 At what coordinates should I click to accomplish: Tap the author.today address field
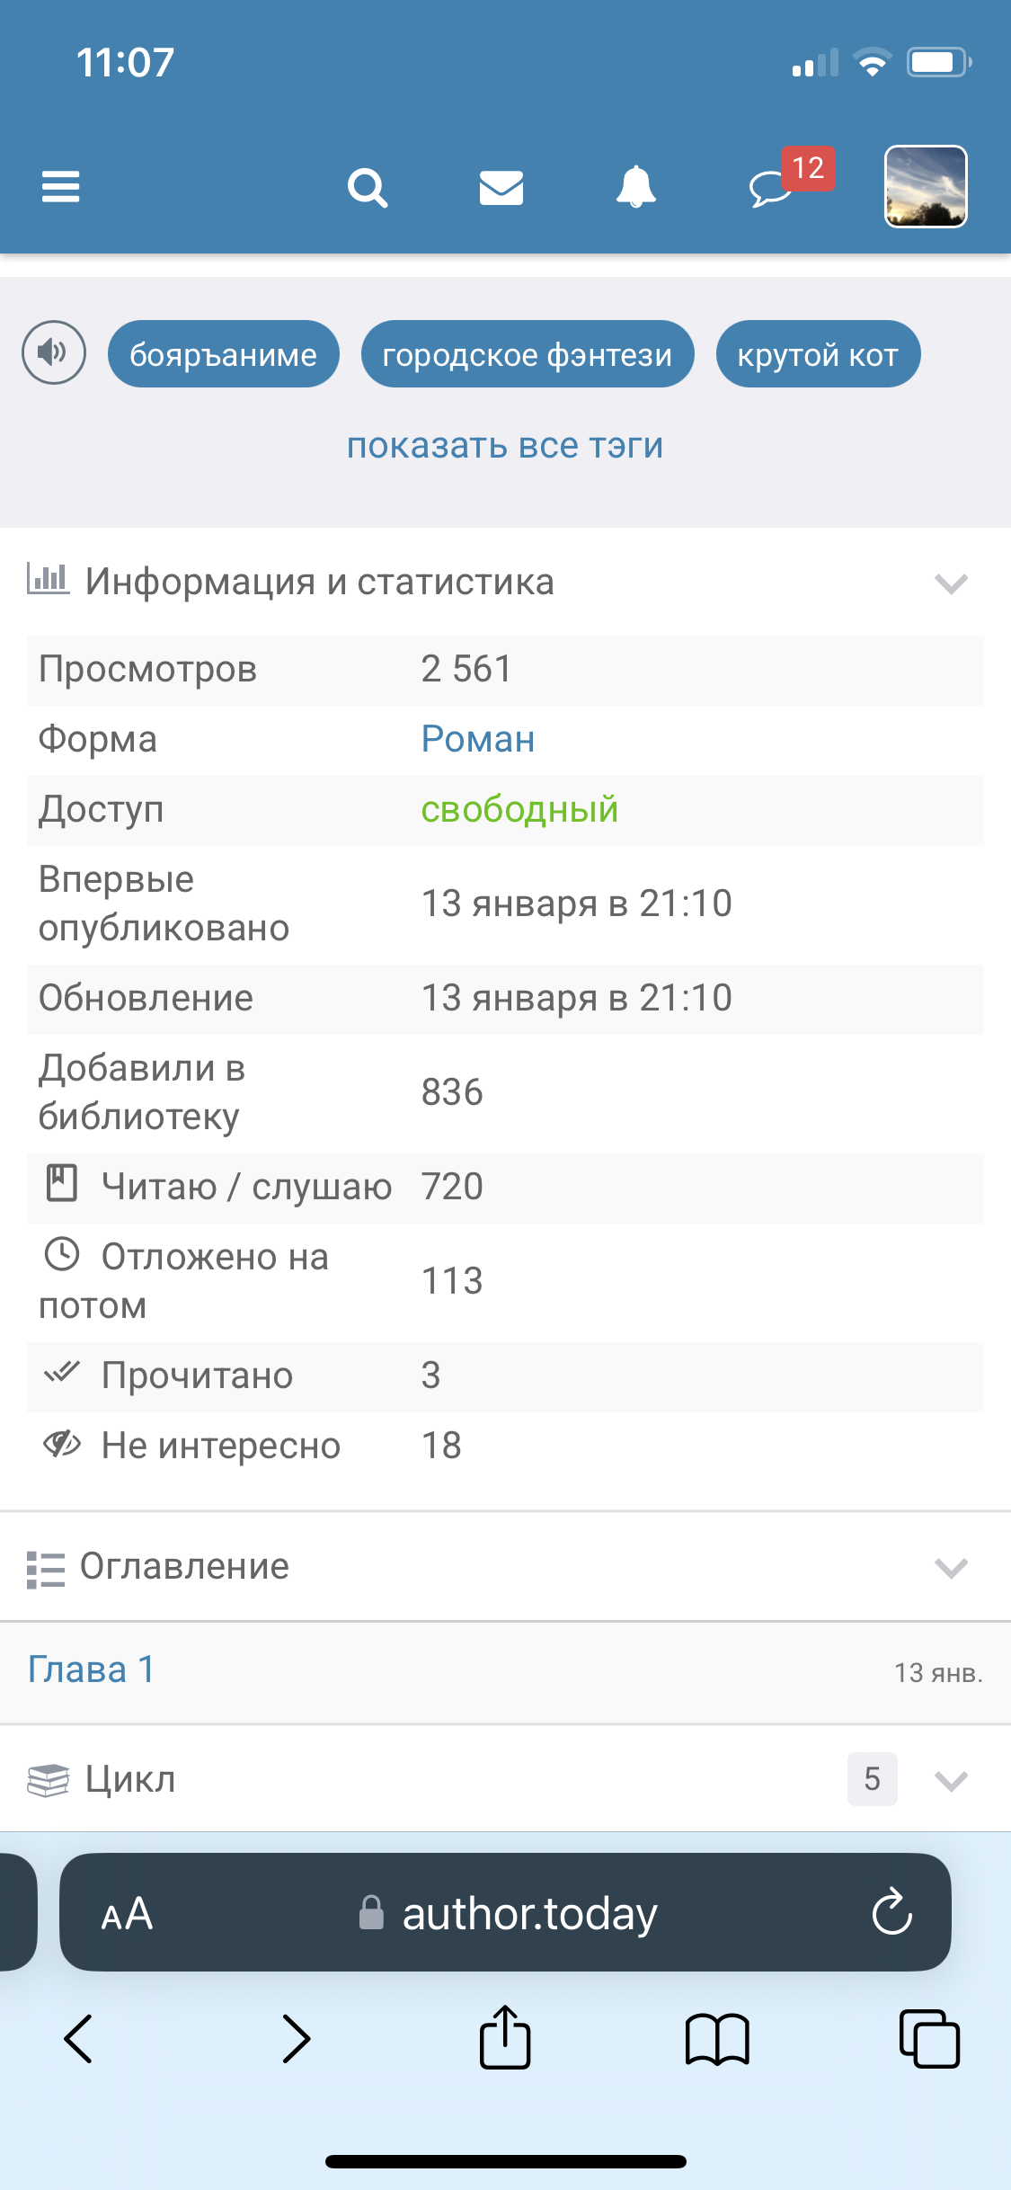tap(528, 1912)
